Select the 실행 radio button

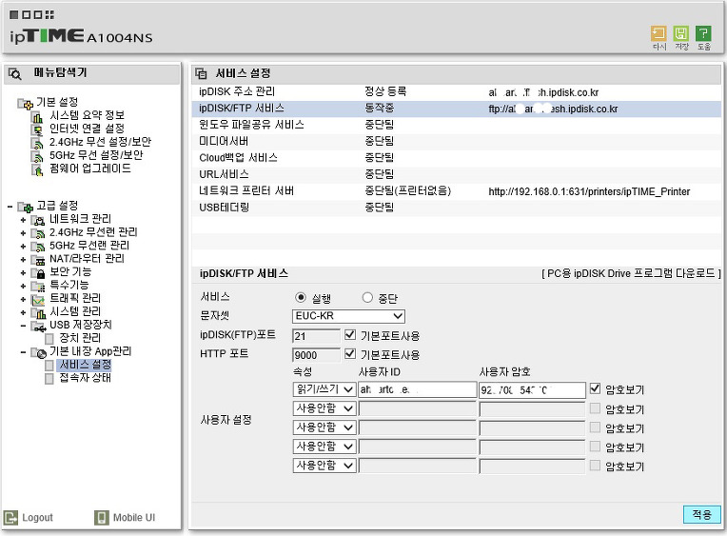301,297
